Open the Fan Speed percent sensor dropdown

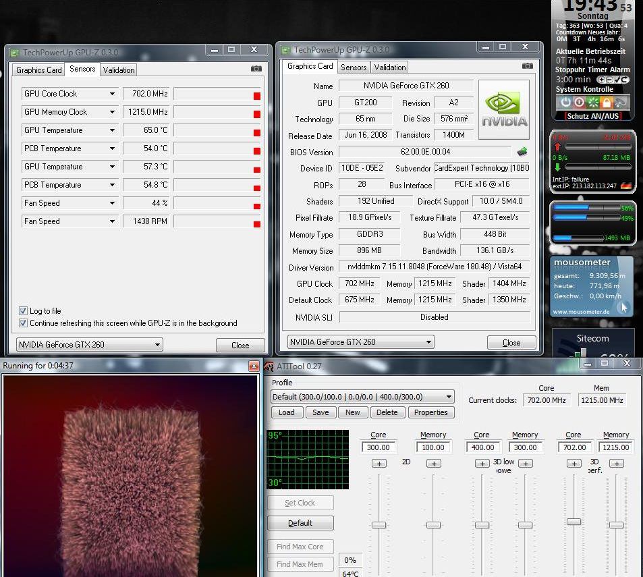click(x=112, y=203)
